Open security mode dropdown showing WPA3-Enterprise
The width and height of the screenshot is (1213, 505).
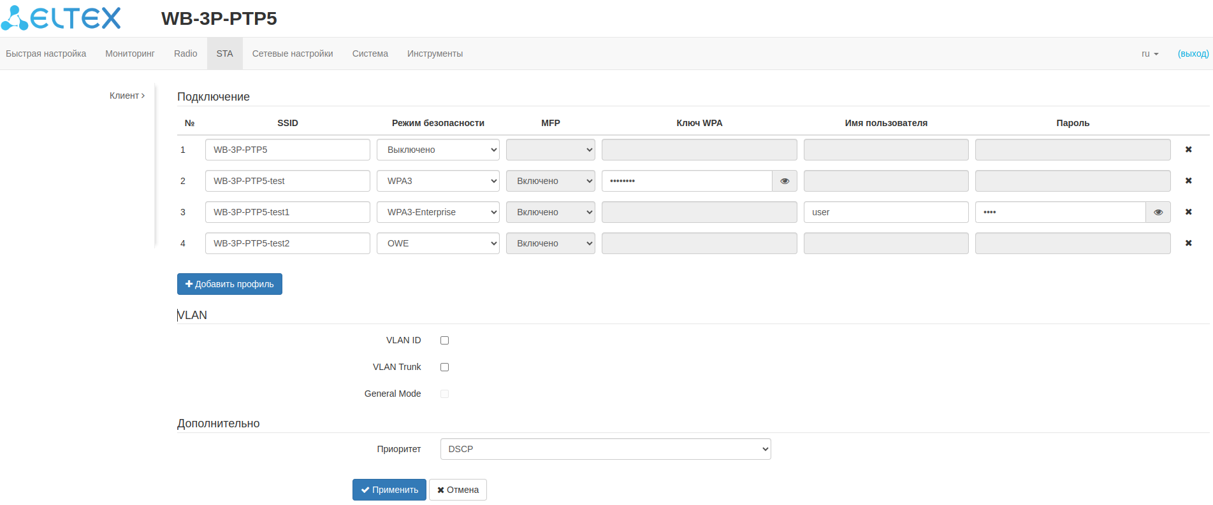pyautogui.click(x=438, y=212)
